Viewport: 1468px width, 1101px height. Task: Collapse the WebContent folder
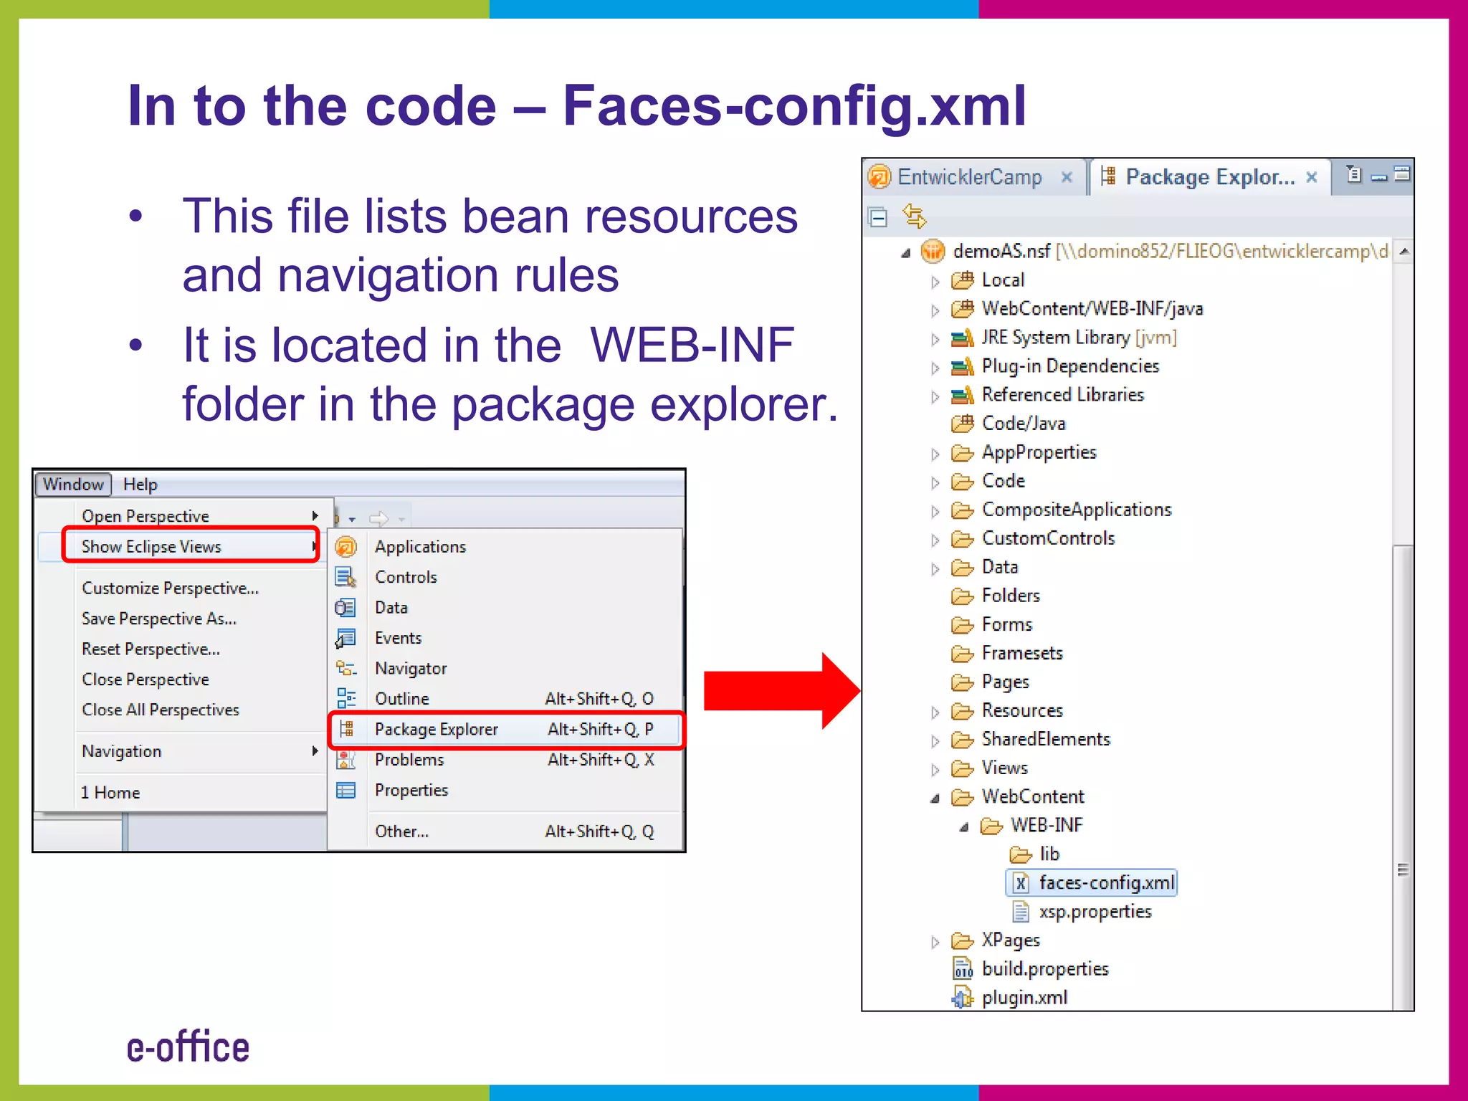click(x=935, y=798)
